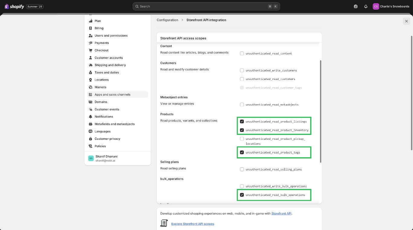Screen dimensions: 413x230
Task: Click the Configuration breadcrumb link
Action: tap(167, 20)
